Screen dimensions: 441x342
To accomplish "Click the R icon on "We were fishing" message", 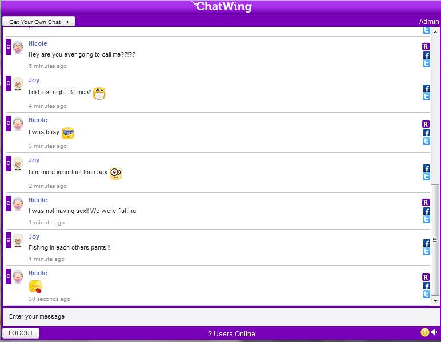I will click(426, 202).
